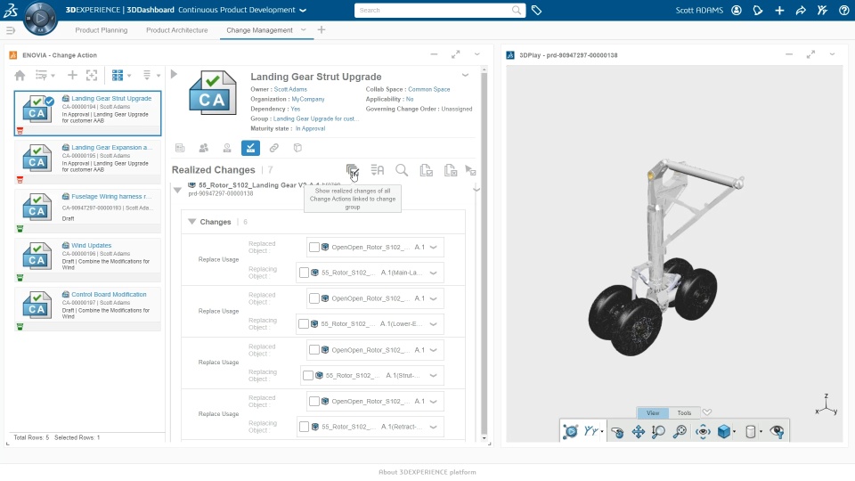Click the 3DPlay fit all in view icon

[680, 432]
